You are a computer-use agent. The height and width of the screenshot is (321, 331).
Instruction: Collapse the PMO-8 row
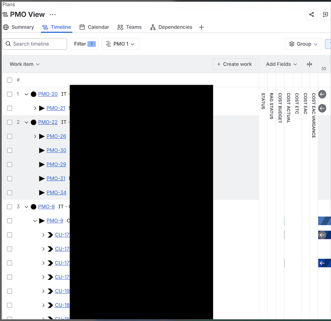point(27,207)
